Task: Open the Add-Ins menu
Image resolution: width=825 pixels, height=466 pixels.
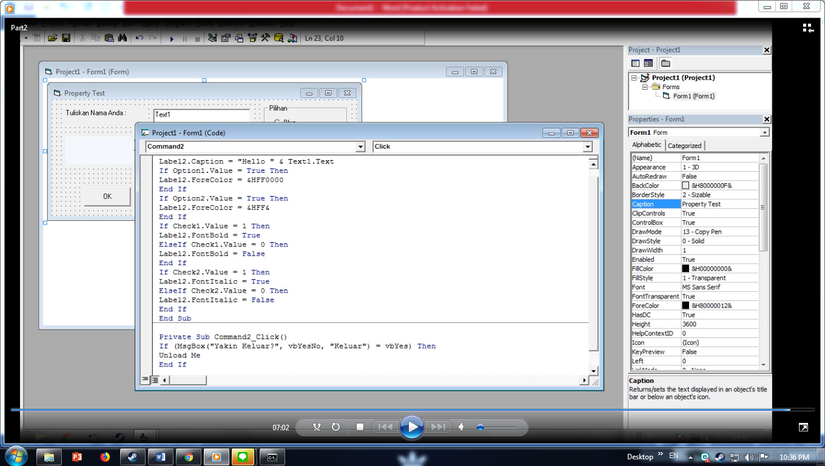Action: point(231,23)
